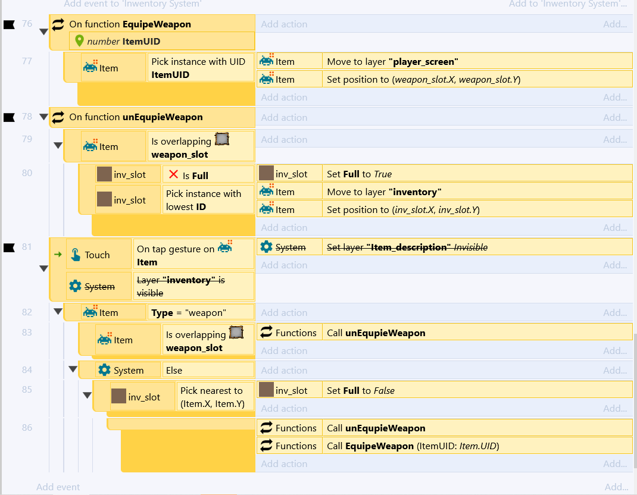
Task: Toggle the bookmark flag on event 76
Action: 9,24
